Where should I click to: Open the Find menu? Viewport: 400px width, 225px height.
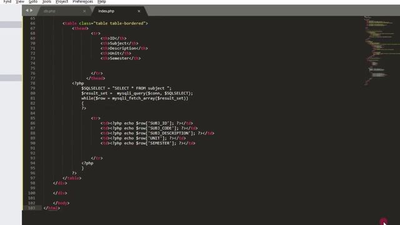click(x=7, y=1)
